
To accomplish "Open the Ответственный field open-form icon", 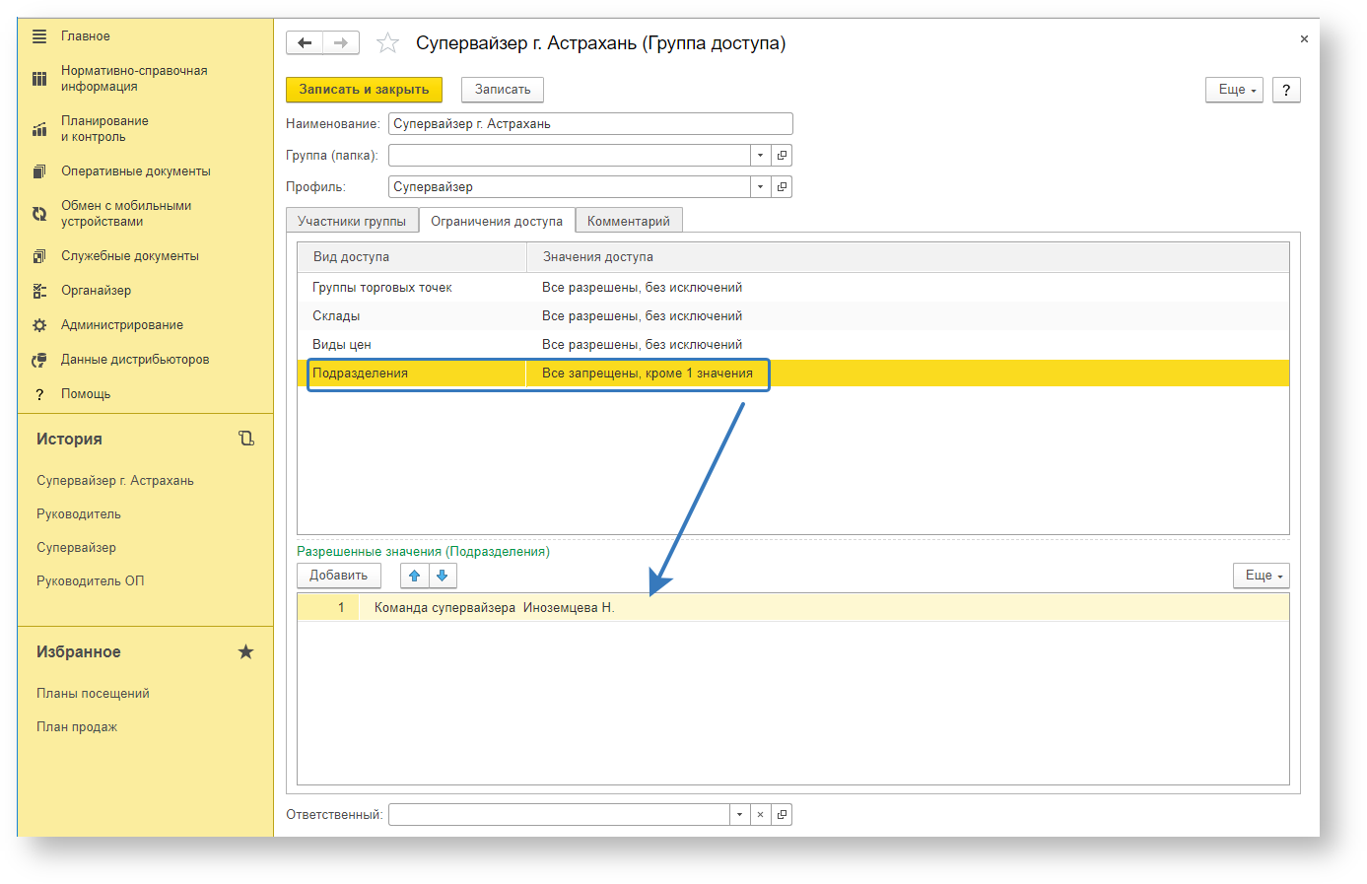I will pos(782,815).
